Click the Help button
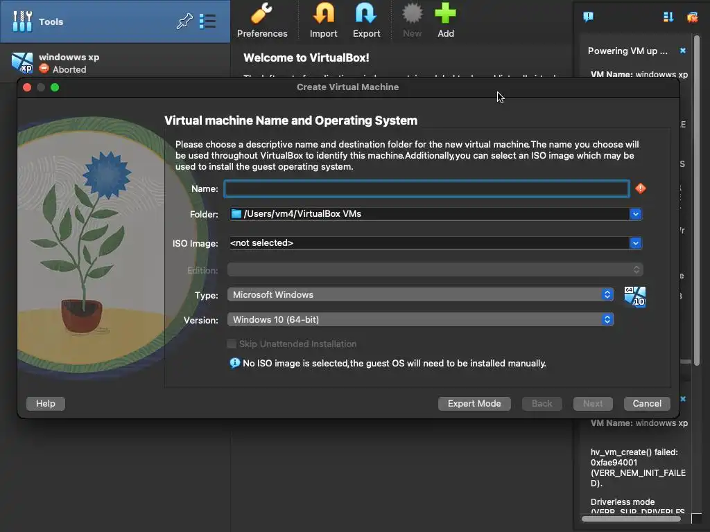This screenshot has width=710, height=532. (46, 404)
